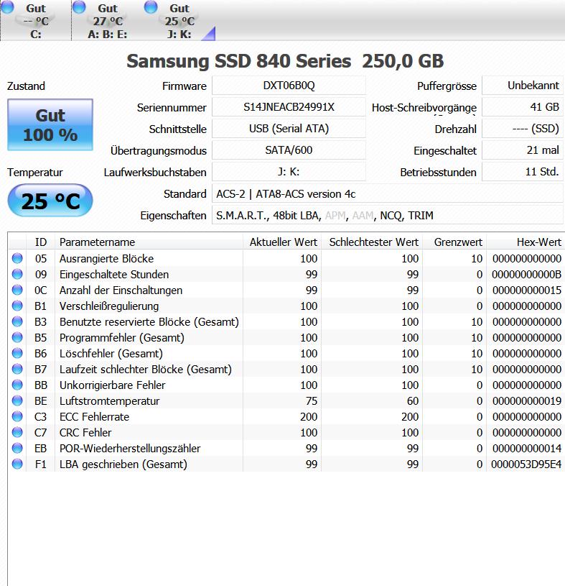Click status orb of ECC Fehlerrate row
The image size is (565, 586).
(17, 416)
